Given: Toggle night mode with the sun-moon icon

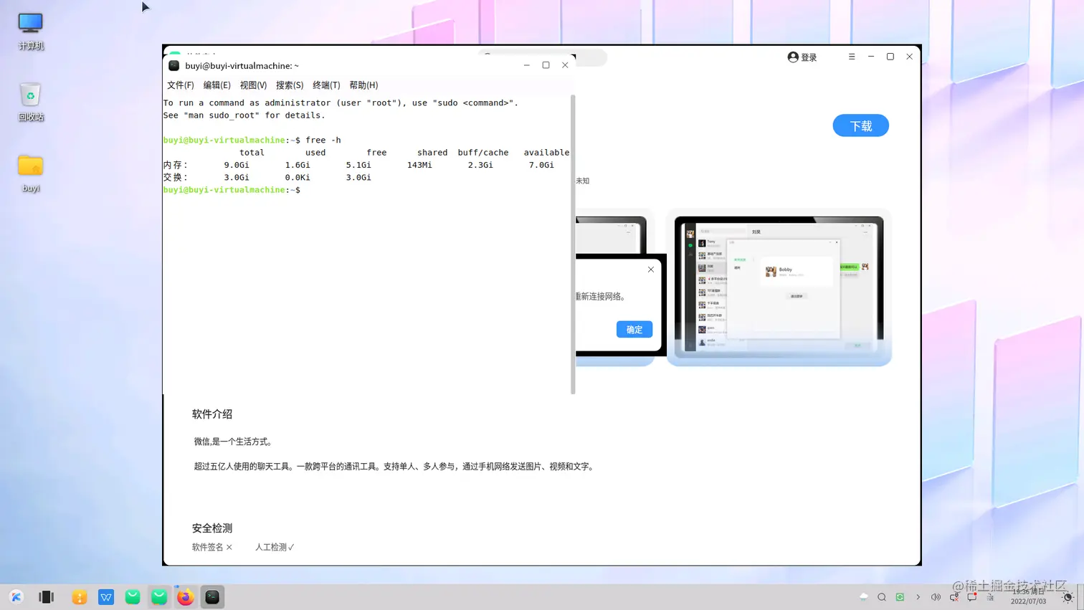Looking at the screenshot, I should coord(1067,597).
